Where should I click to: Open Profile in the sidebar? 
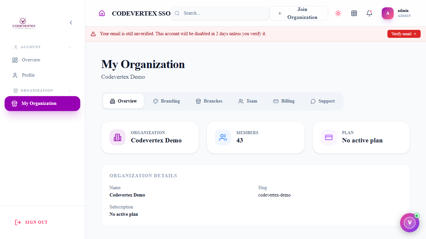(42, 75)
